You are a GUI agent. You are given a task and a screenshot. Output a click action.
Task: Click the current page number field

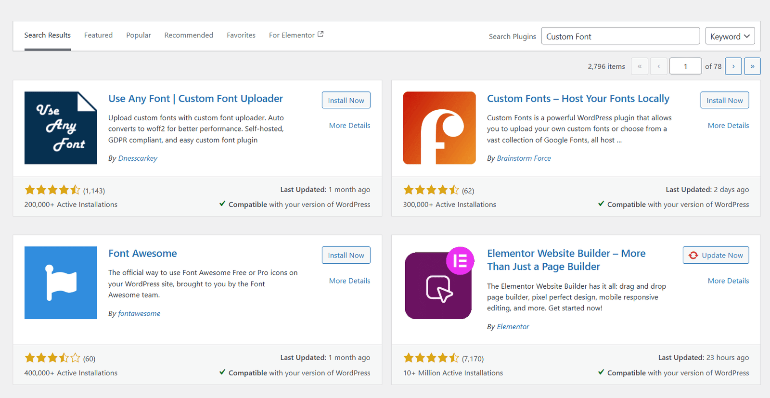point(685,66)
